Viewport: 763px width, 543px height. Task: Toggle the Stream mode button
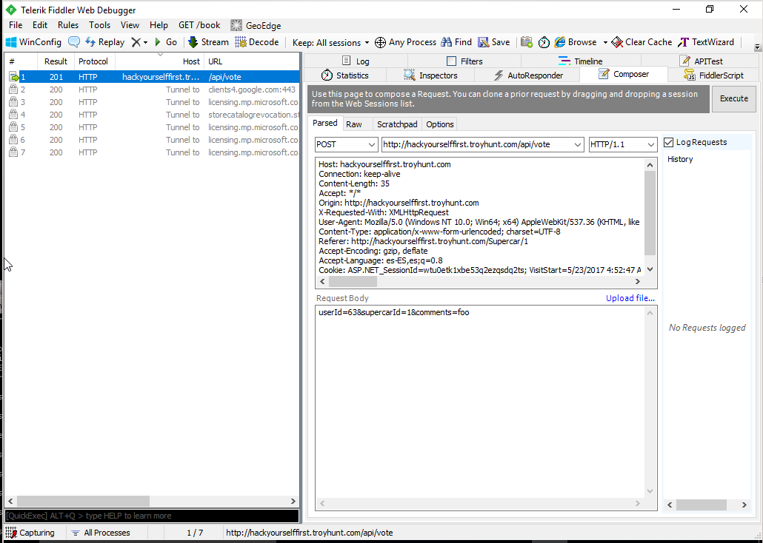click(208, 42)
